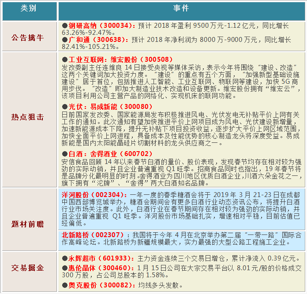Select the 交易掘金 category cell
The width and height of the screenshot is (307, 294).
pos(30,272)
